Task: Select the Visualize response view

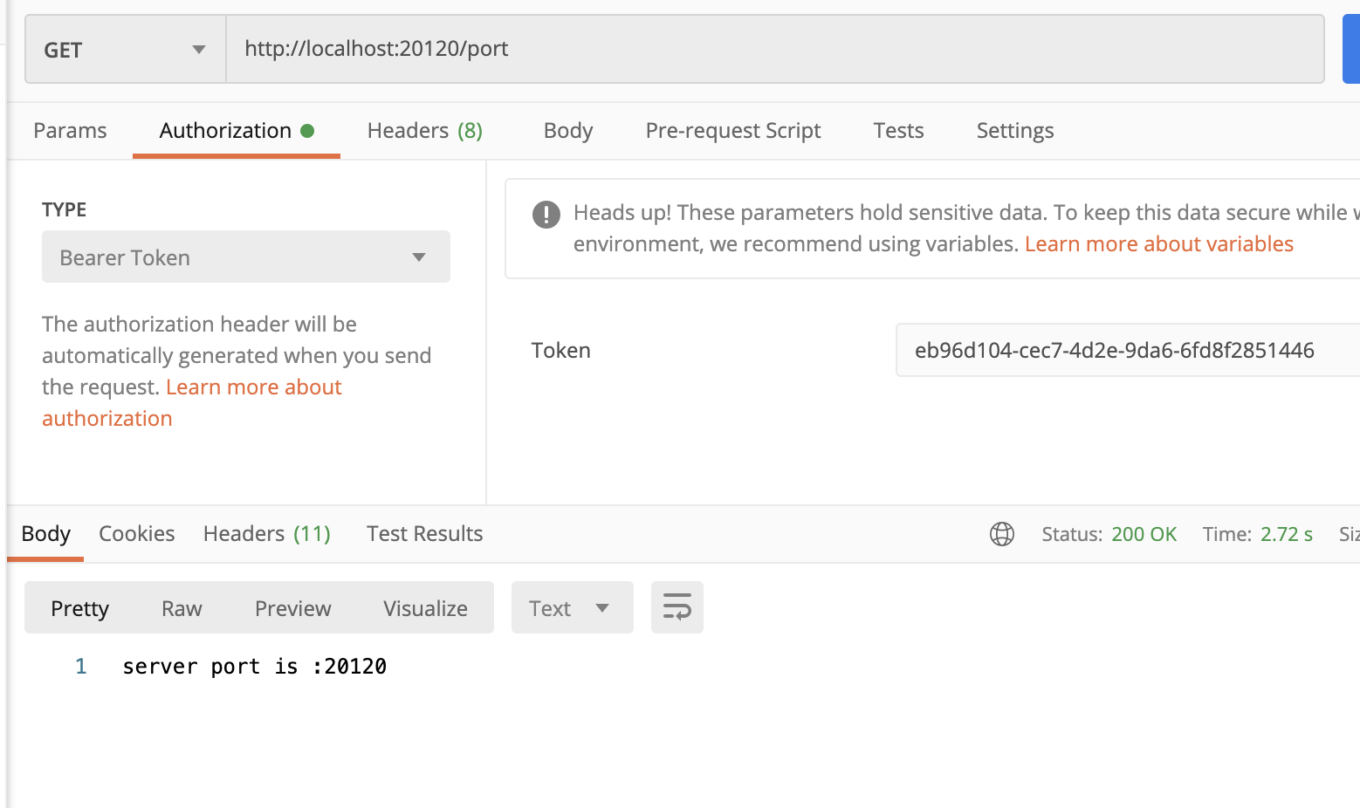Action: tap(425, 607)
